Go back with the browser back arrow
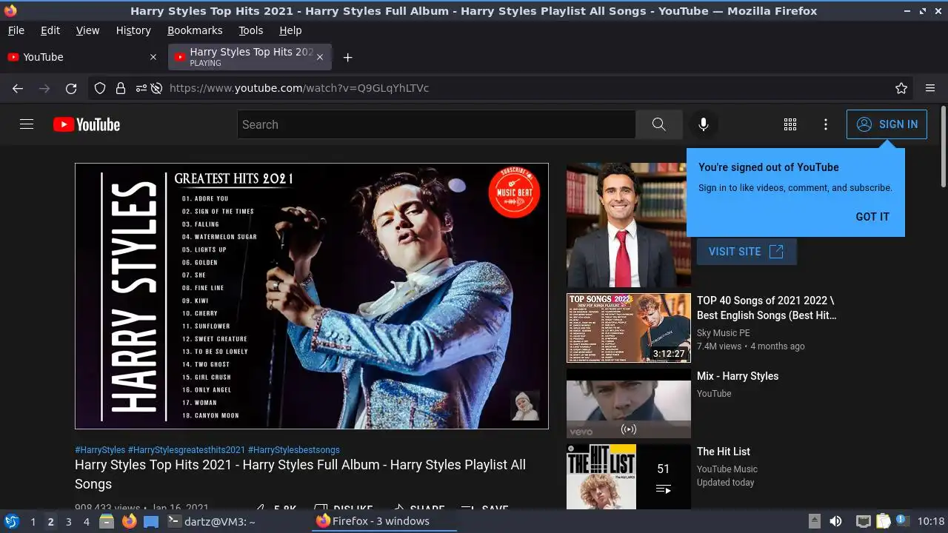The image size is (948, 533). point(18,88)
